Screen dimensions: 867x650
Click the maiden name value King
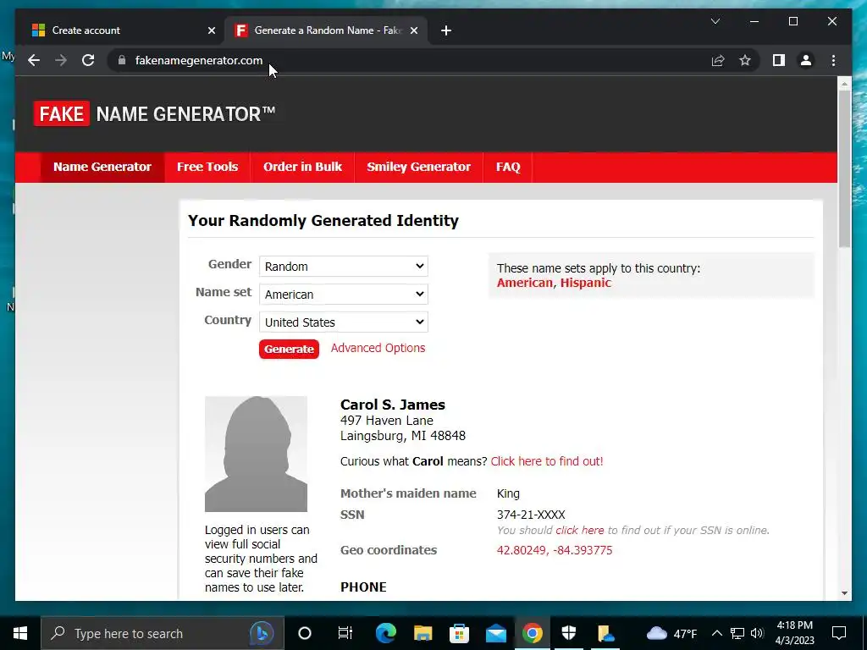[508, 493]
